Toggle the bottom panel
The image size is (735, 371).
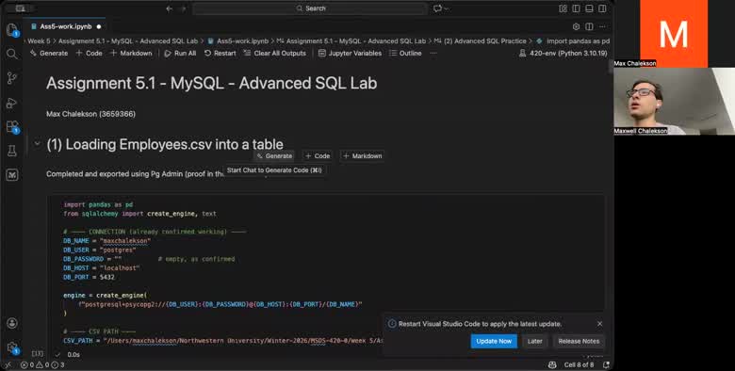point(589,8)
